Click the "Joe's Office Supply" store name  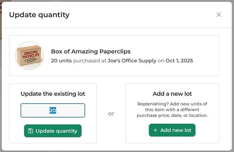[x=132, y=61]
